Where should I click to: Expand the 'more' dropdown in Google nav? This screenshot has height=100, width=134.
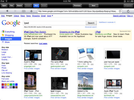[50, 16]
